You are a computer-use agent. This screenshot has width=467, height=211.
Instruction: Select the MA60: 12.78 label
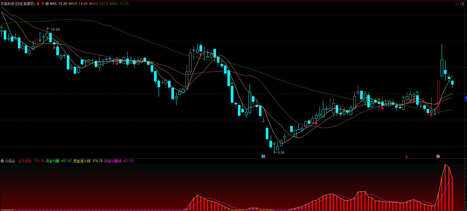coord(119,4)
